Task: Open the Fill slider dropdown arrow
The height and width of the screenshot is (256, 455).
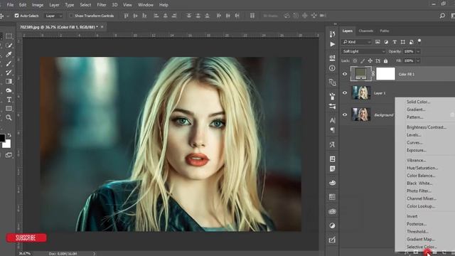Action: (x=418, y=61)
